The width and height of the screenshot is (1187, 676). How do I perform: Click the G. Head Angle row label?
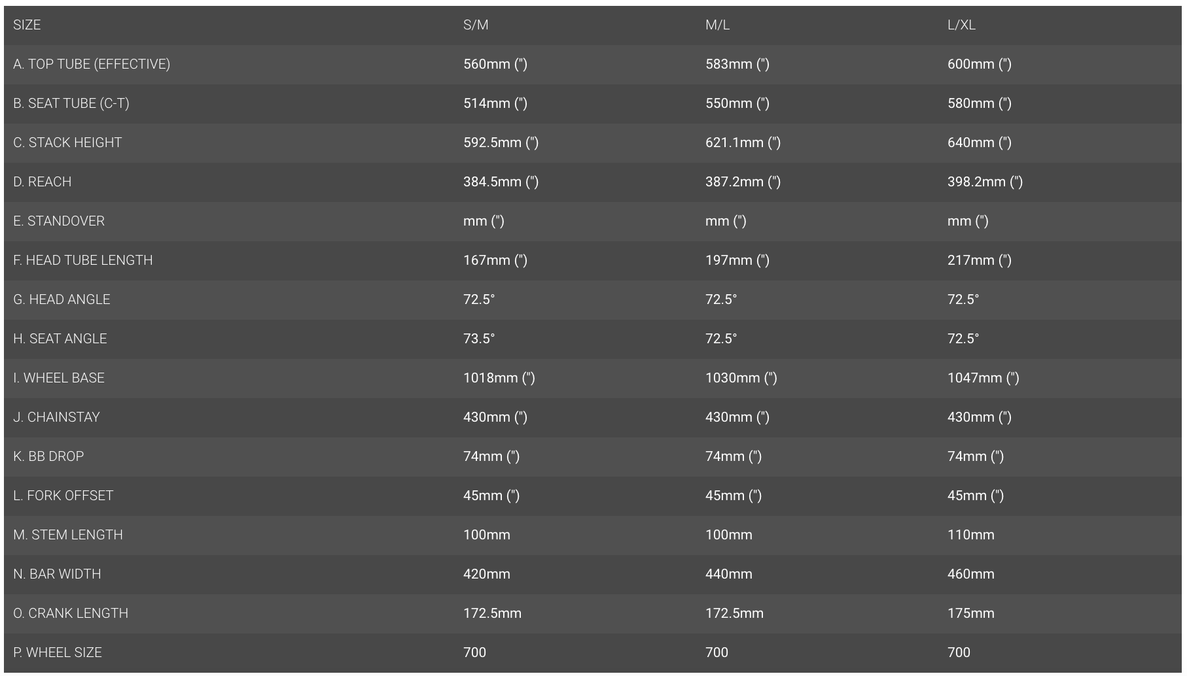(x=62, y=299)
